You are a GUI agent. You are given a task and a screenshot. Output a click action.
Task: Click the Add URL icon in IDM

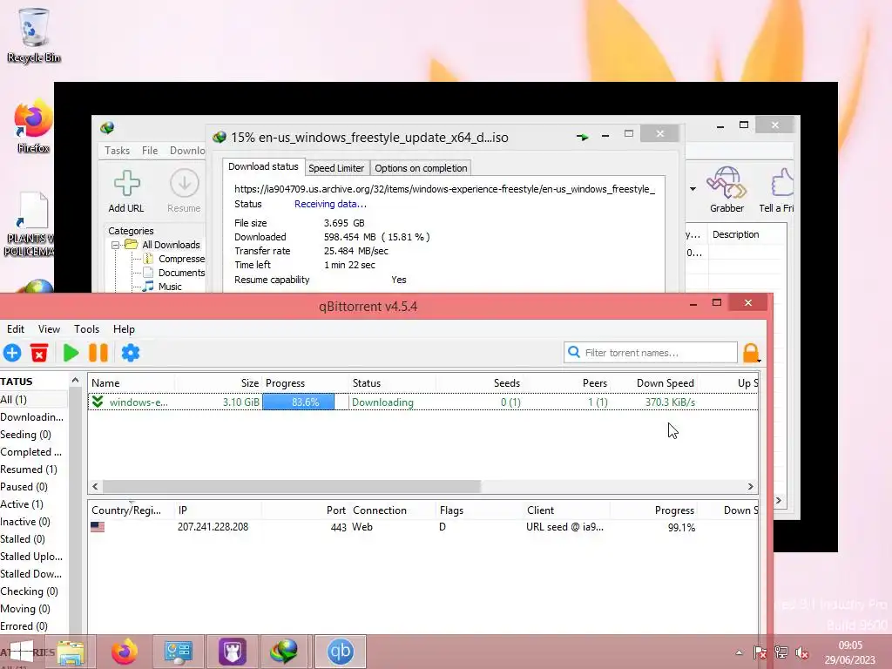click(126, 183)
